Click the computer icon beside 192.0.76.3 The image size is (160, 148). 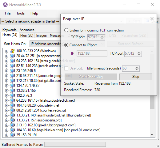[x=13, y=95]
